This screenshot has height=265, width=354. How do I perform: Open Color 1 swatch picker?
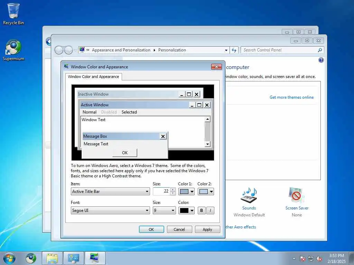(x=186, y=192)
